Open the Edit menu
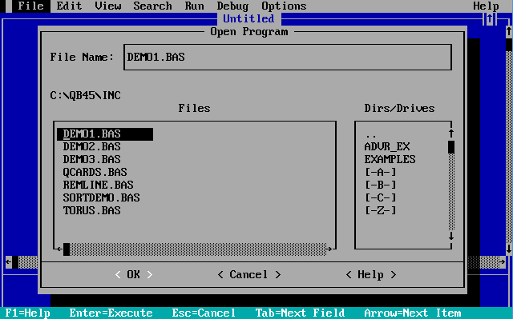The height and width of the screenshot is (319, 513). (69, 6)
